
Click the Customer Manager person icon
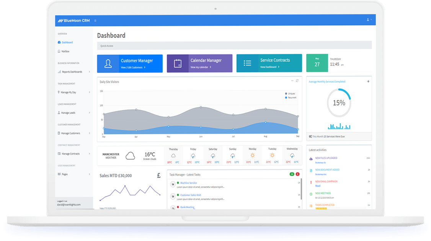point(108,64)
